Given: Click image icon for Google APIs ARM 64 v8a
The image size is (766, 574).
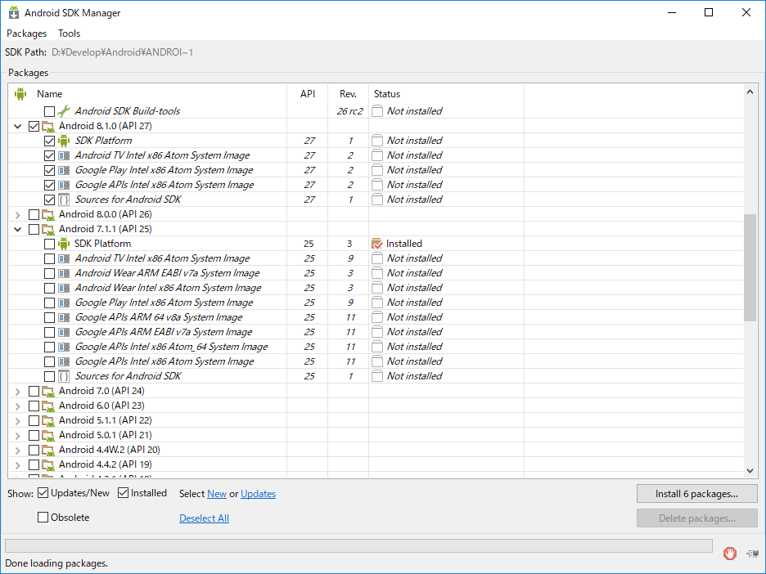Looking at the screenshot, I should point(64,318).
